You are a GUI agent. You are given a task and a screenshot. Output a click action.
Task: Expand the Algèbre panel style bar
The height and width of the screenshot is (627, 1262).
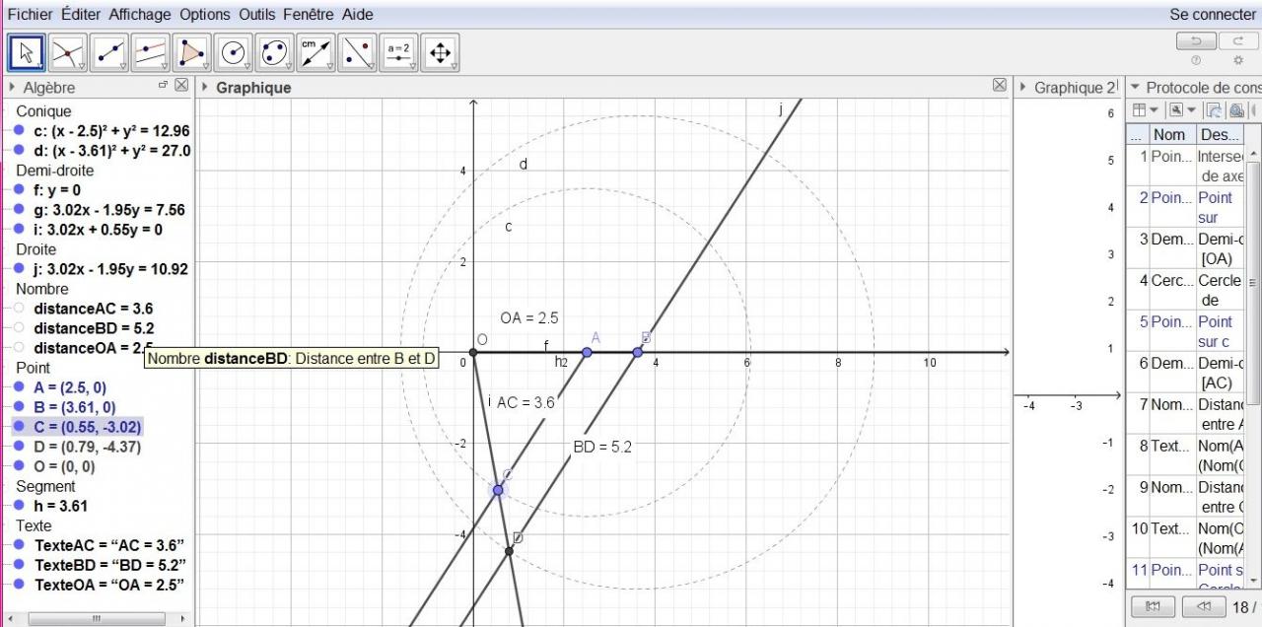click(x=12, y=87)
